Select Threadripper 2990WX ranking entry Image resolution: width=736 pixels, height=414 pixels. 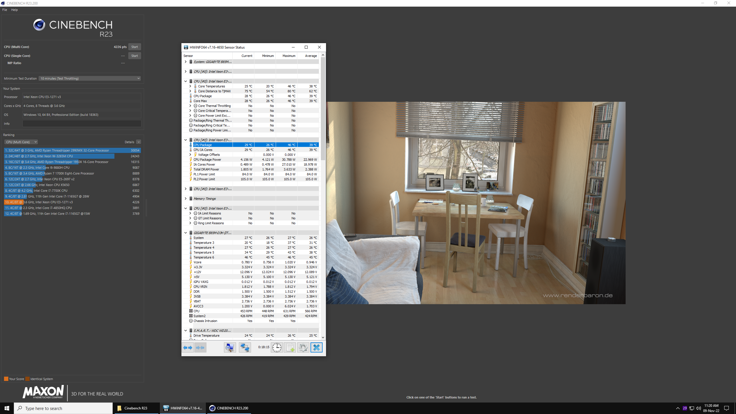[x=72, y=150]
